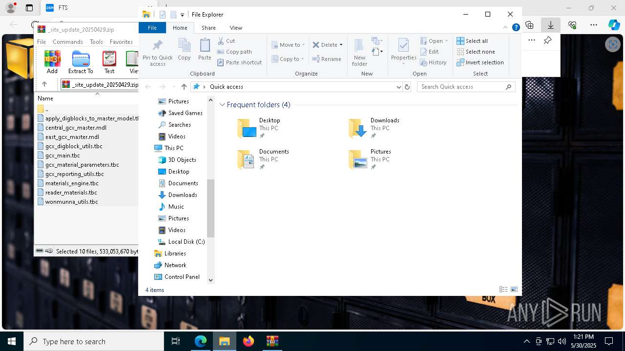Click Select none in ribbon
Viewport: 625px width, 351px height.
point(476,52)
